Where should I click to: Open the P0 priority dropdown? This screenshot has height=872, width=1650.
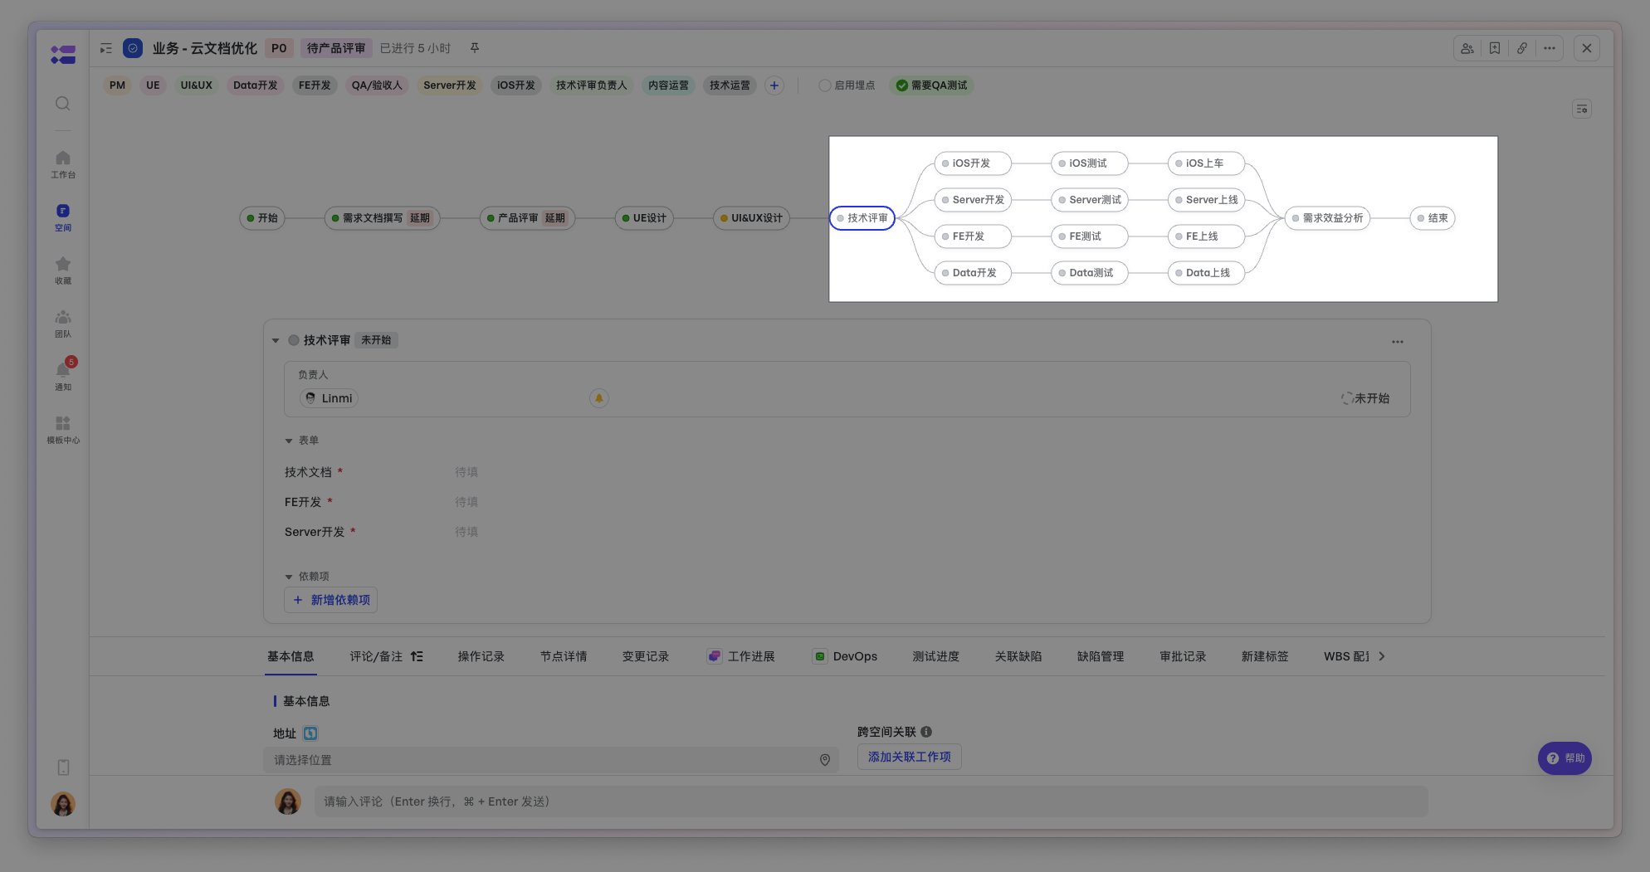pos(279,48)
